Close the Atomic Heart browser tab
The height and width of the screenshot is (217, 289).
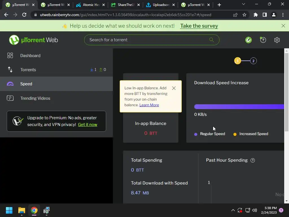pos(104,5)
